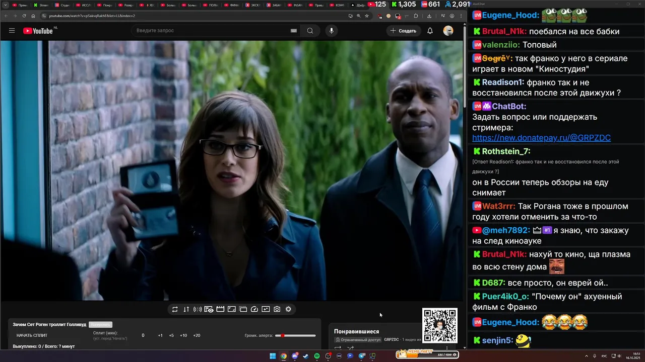
Task: Click the gray button beside the video title
Action: pyautogui.click(x=100, y=325)
